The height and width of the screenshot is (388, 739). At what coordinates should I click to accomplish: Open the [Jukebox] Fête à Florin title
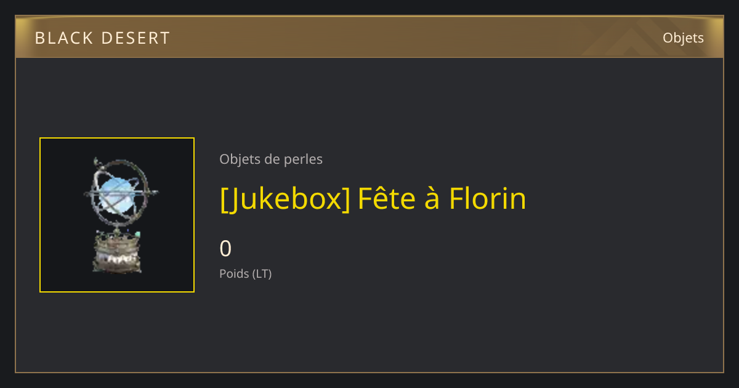(x=373, y=198)
